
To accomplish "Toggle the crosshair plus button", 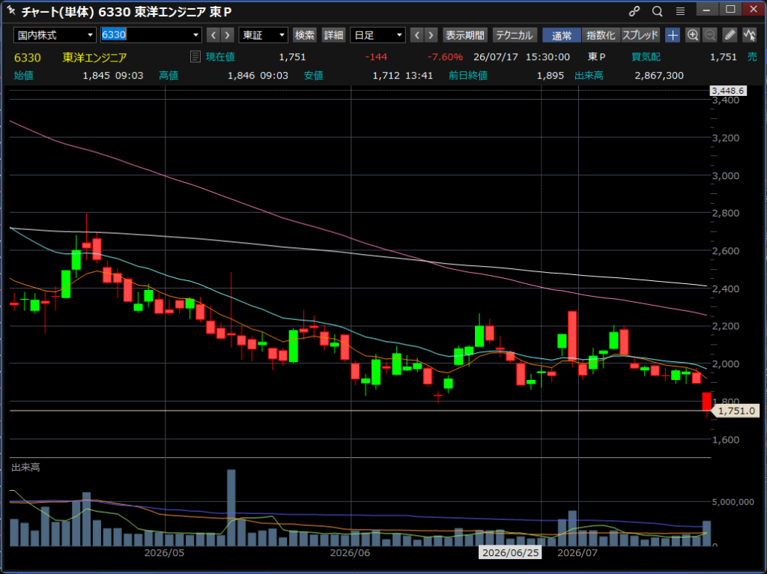I will click(673, 35).
